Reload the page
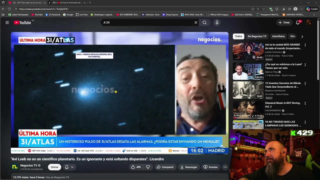Image resolution: width=320 pixels, height=180 pixels. pos(9,9)
